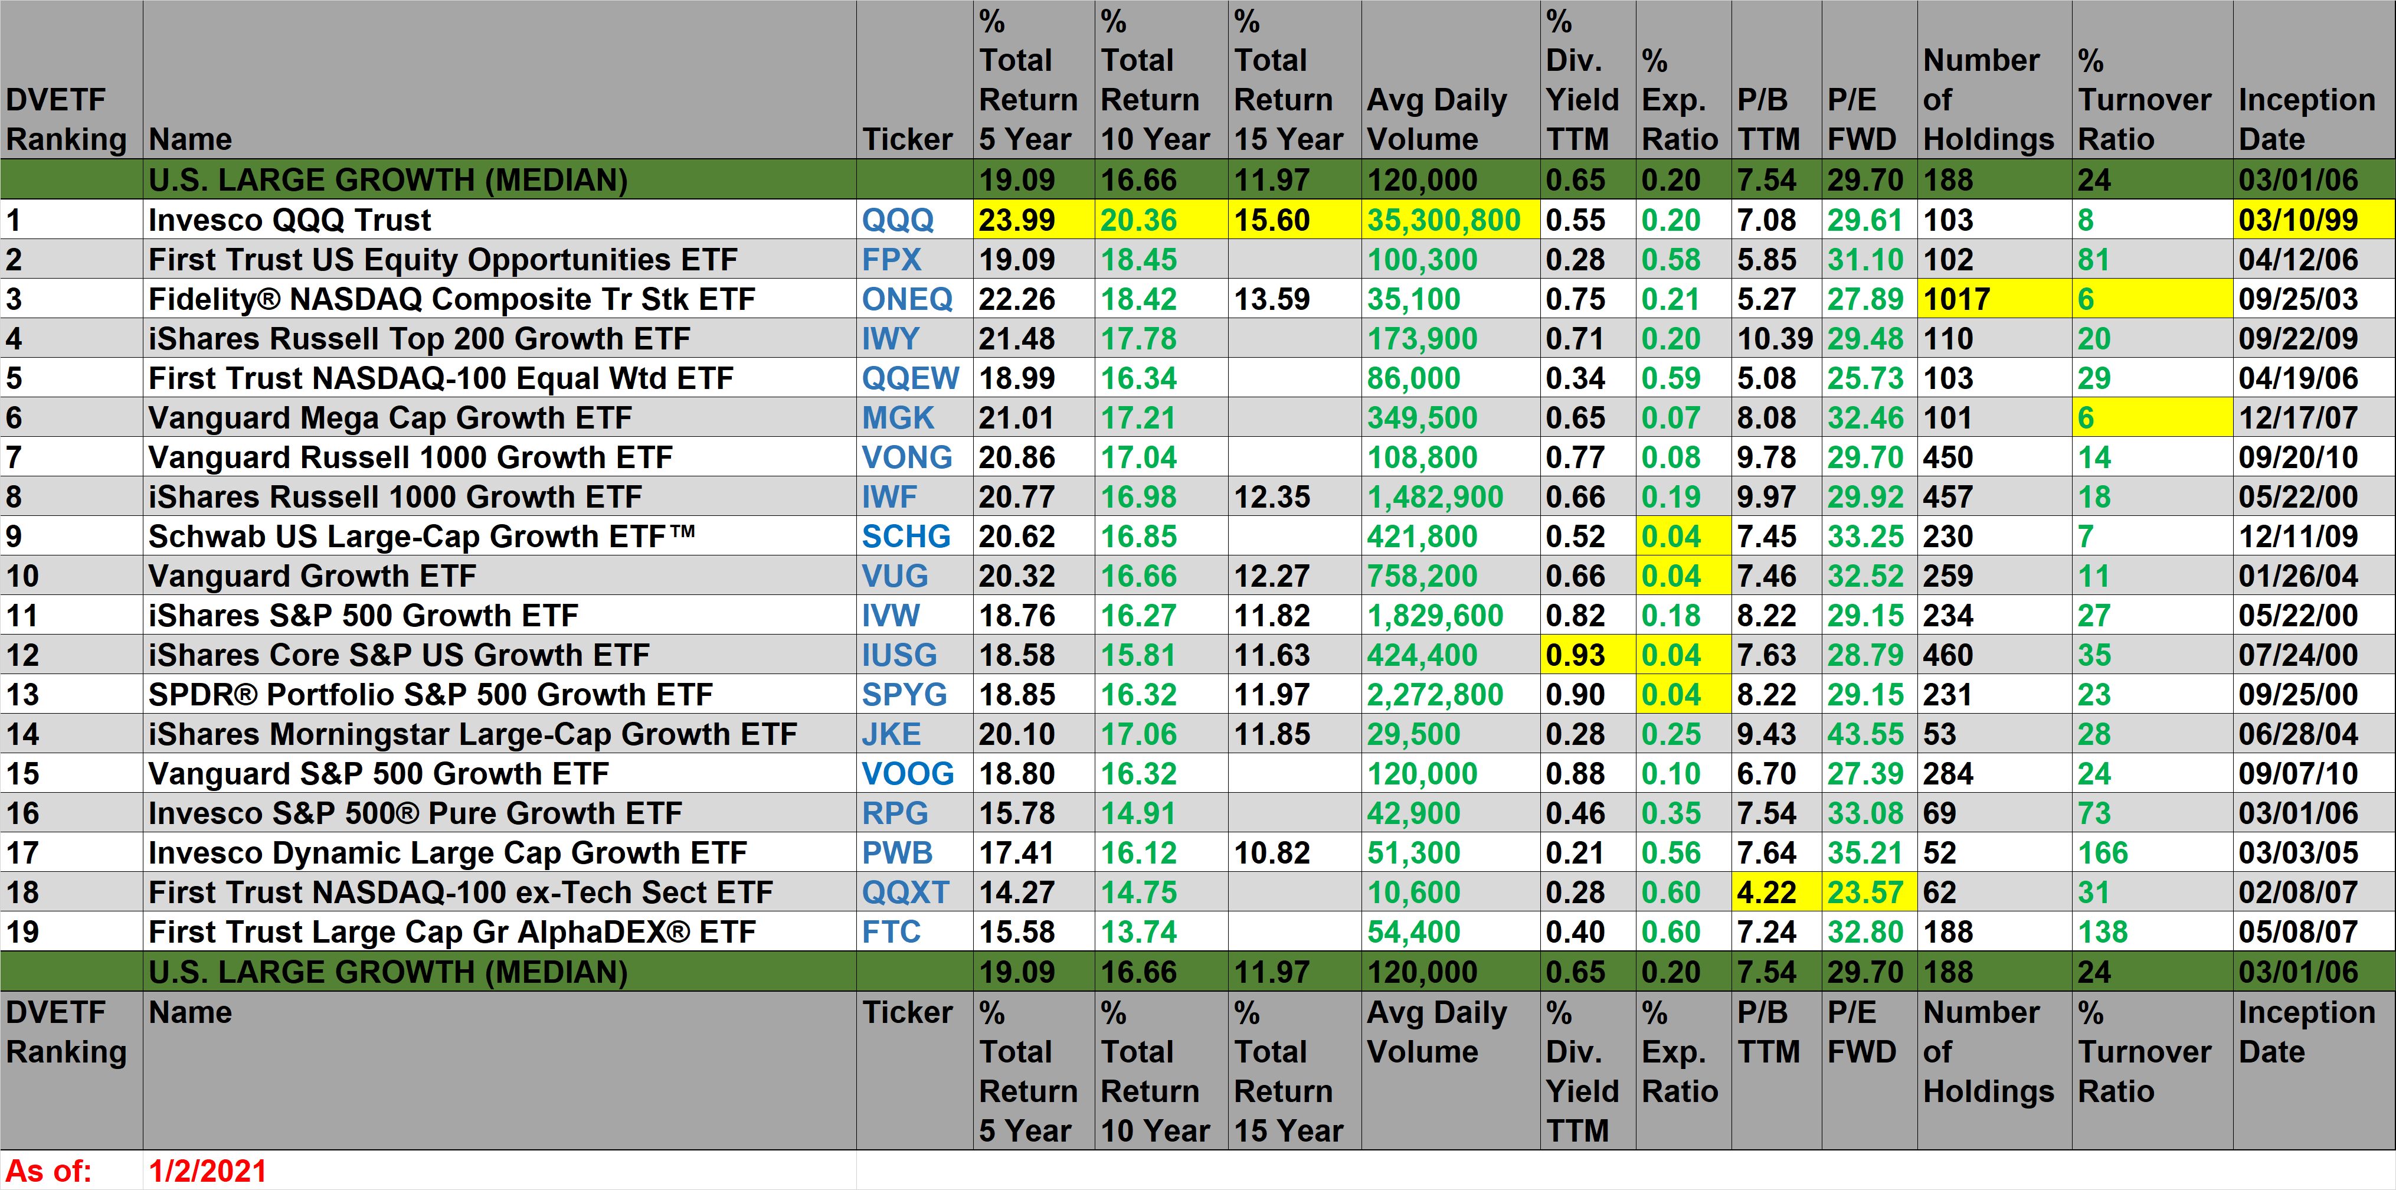Select the top U.S. LARGE GROWTH (MEDIAN) row
Image resolution: width=2396 pixels, height=1190 pixels.
click(x=1198, y=179)
